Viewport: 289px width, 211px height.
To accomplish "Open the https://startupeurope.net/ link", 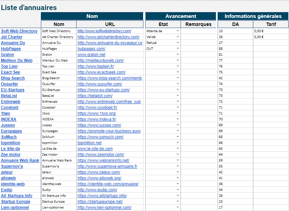I will click(100, 202).
